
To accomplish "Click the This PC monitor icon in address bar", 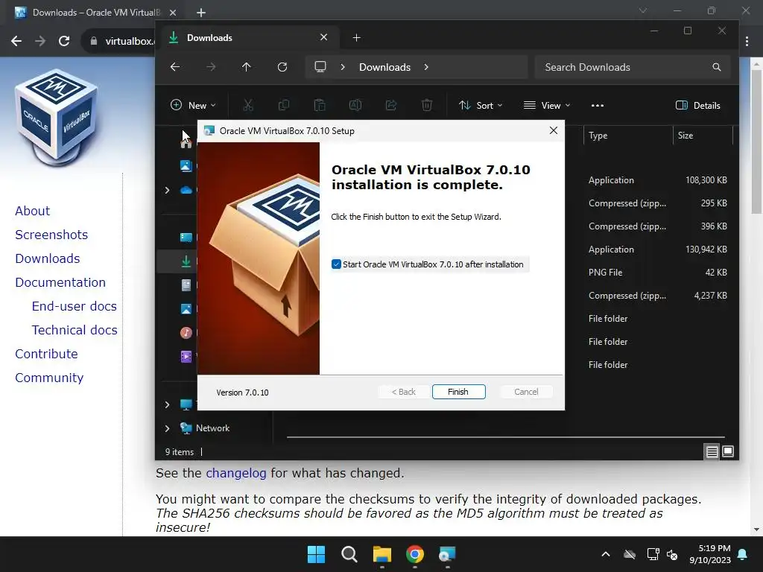I will pos(320,66).
